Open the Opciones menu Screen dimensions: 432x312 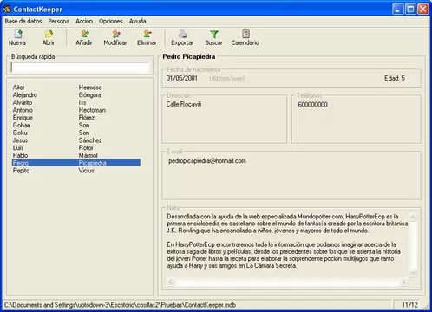pyautogui.click(x=111, y=21)
